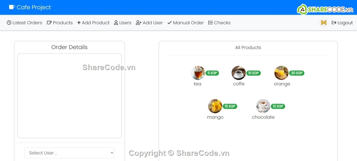357x161 pixels.
Task: Open the Add User page
Action: pos(149,23)
